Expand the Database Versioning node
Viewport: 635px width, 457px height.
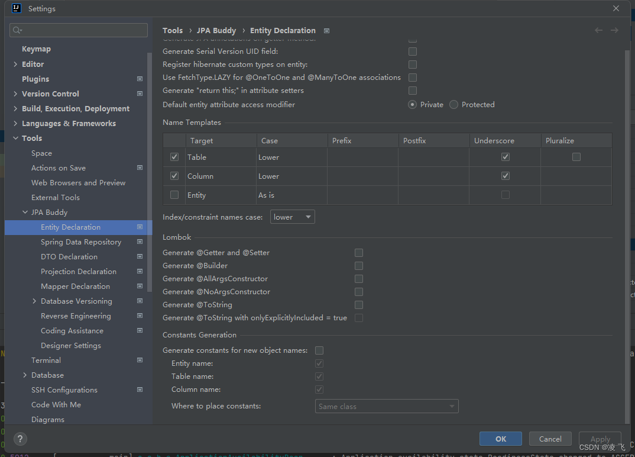click(34, 301)
